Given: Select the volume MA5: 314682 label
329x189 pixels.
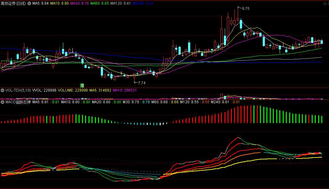Looking at the screenshot, I should point(100,90).
